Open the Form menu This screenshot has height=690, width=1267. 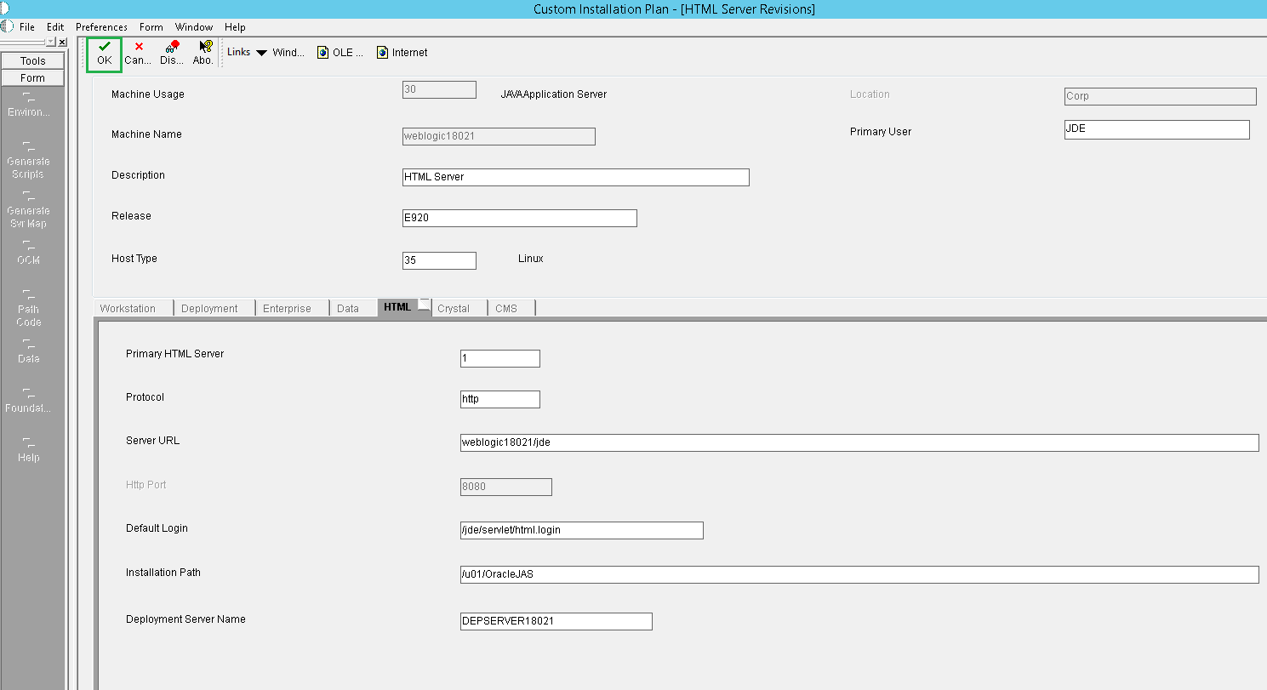coord(151,26)
